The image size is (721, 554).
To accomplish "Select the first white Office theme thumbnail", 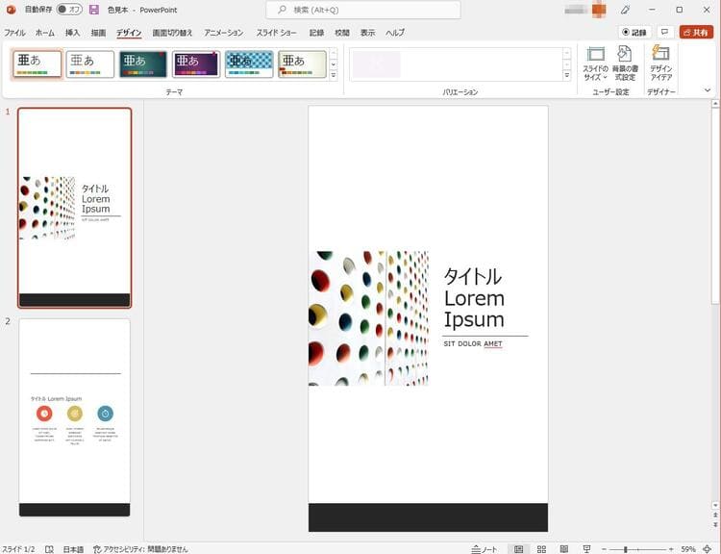I will point(37,63).
